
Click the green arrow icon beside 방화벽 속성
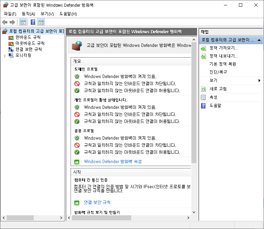click(77, 162)
